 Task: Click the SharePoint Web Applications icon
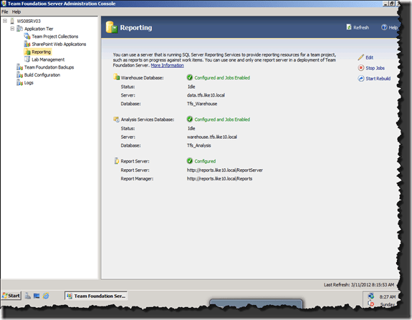click(27, 44)
